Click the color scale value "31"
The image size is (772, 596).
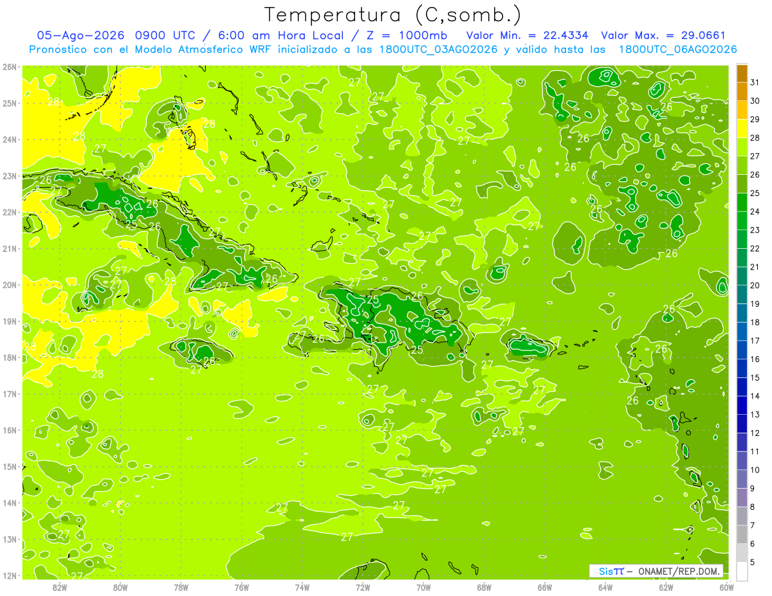(x=755, y=82)
